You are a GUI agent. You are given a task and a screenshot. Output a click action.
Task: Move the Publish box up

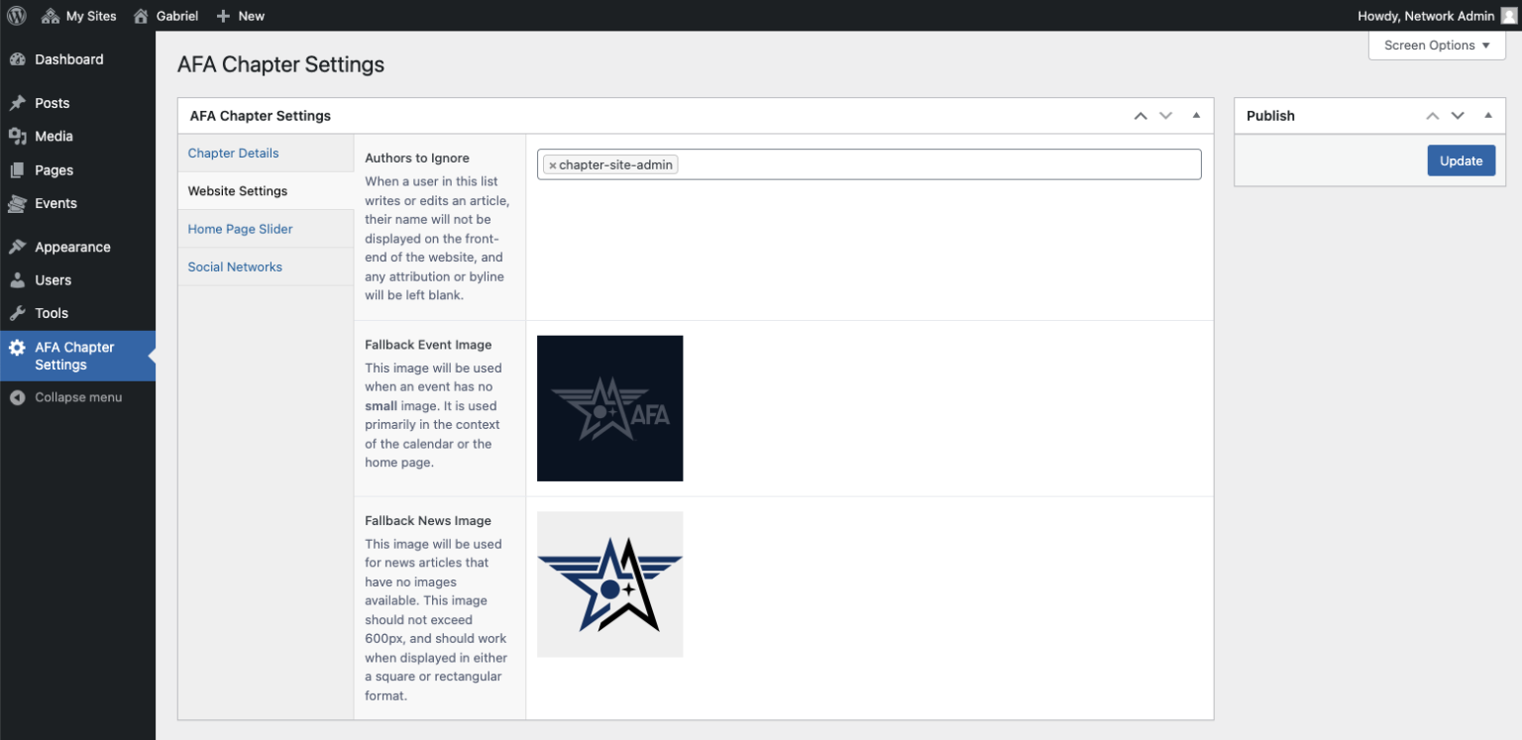point(1432,116)
